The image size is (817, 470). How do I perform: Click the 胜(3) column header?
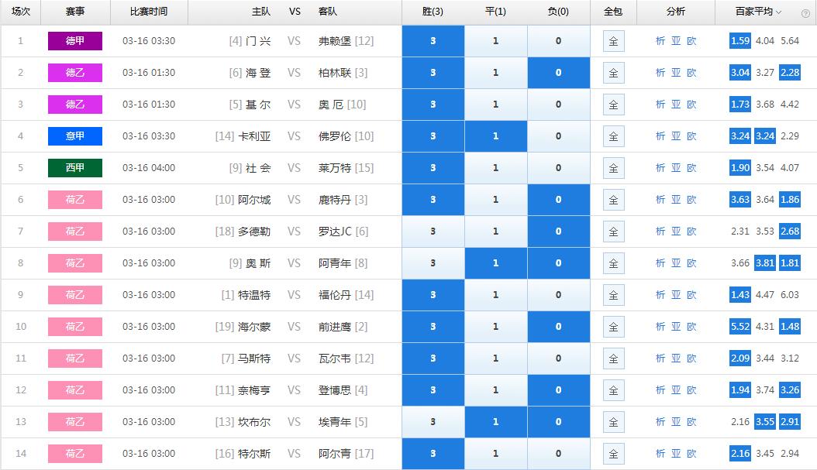tap(433, 12)
